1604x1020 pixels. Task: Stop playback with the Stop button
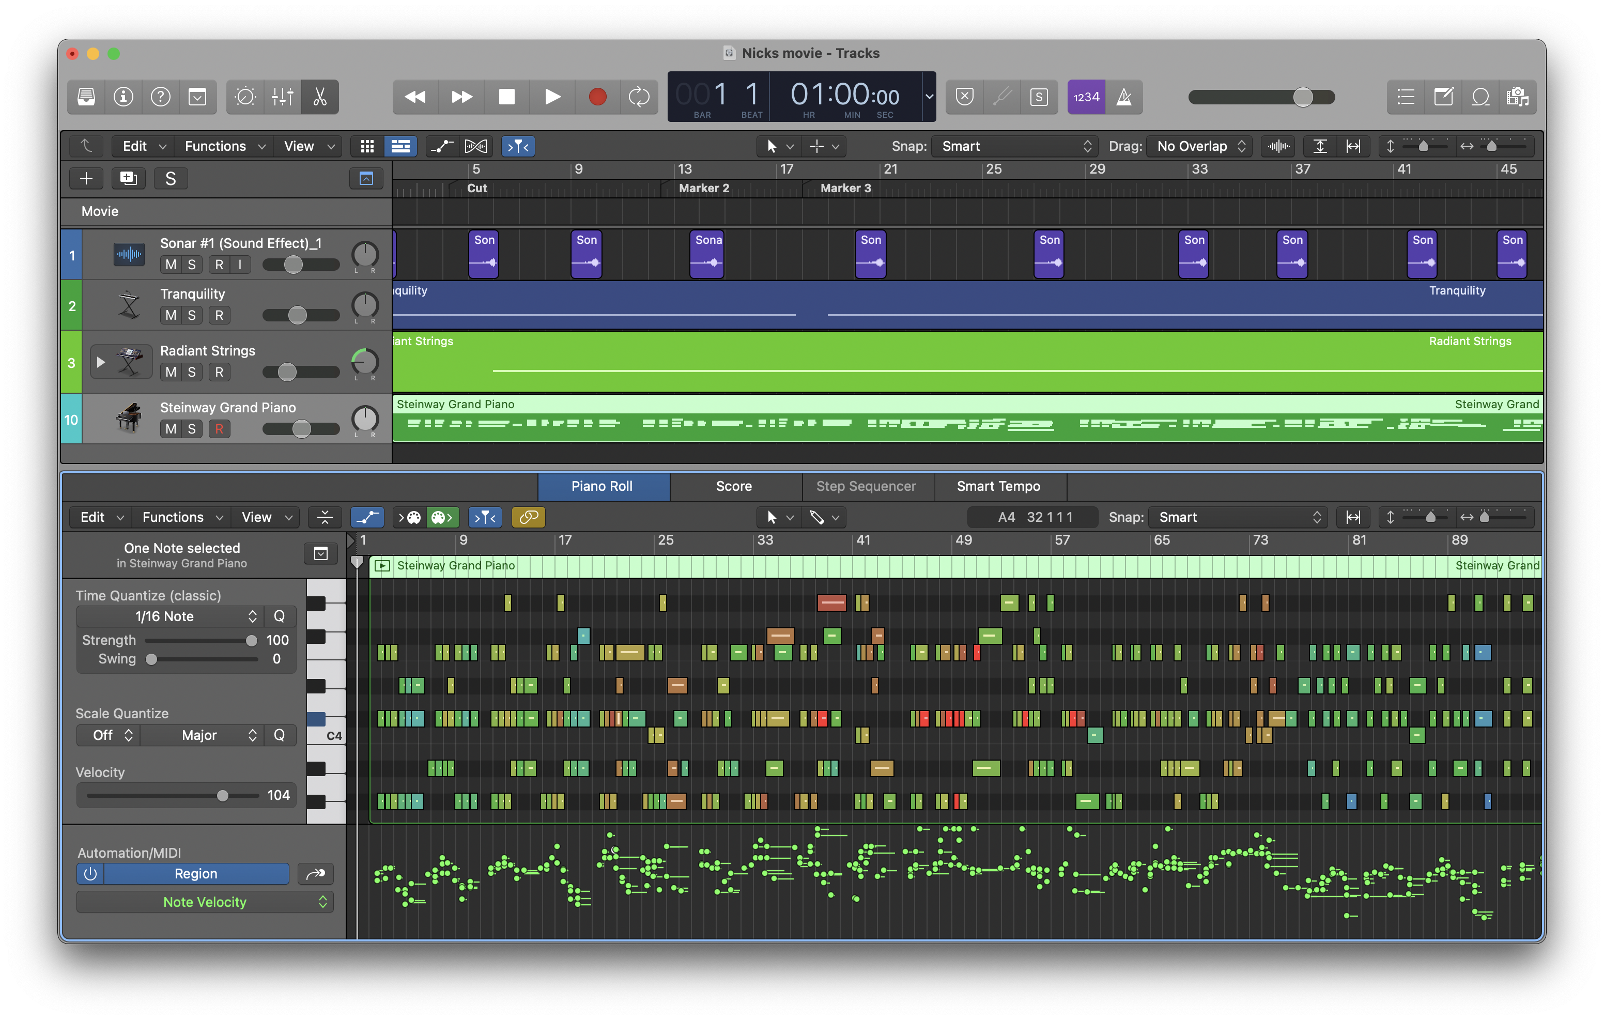pos(507,97)
